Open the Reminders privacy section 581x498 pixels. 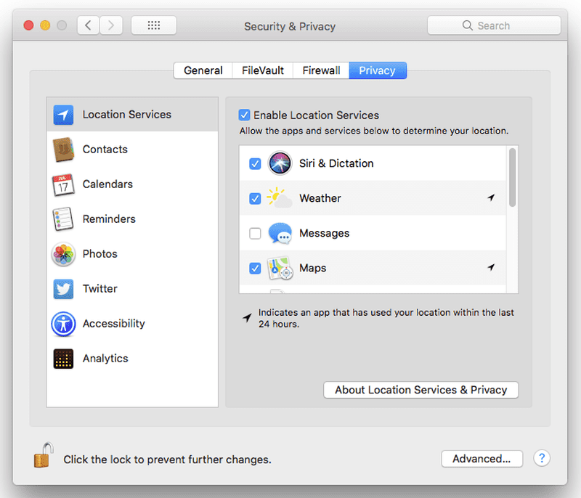point(109,219)
